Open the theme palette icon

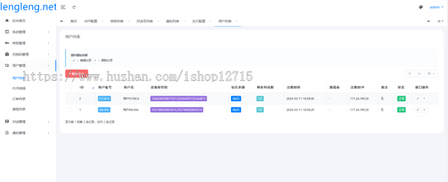point(421,7)
